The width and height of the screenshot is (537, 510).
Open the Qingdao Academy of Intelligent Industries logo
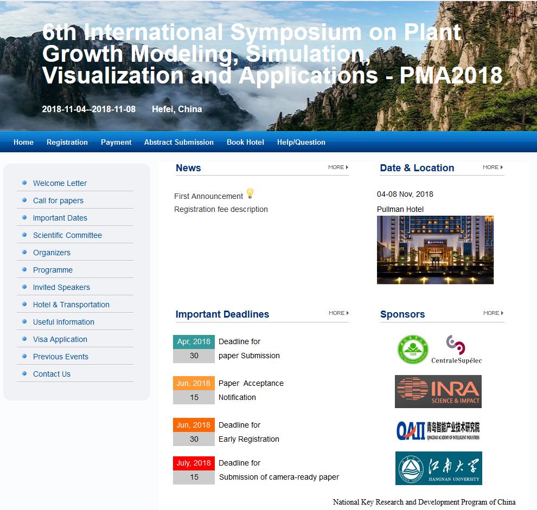[438, 430]
